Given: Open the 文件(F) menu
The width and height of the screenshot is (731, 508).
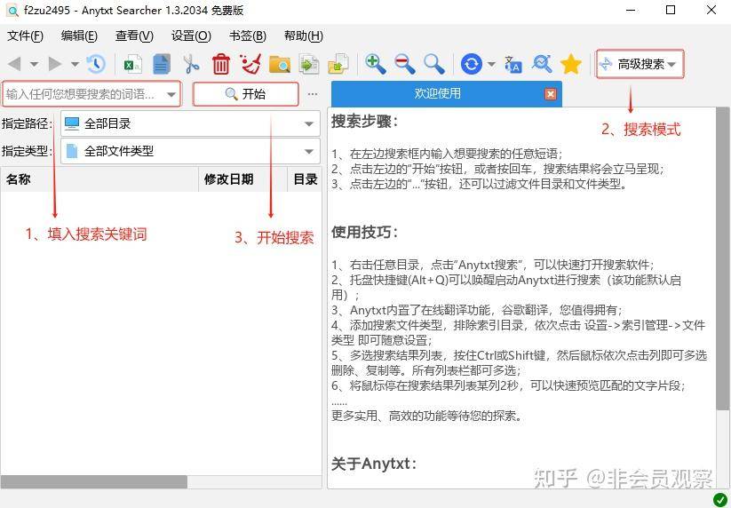Looking at the screenshot, I should coord(25,36).
